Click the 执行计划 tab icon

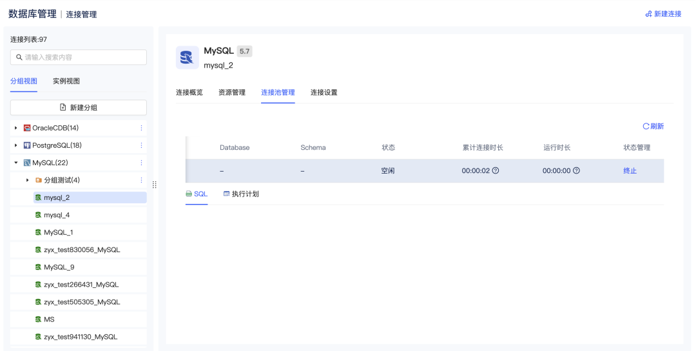pyautogui.click(x=226, y=194)
